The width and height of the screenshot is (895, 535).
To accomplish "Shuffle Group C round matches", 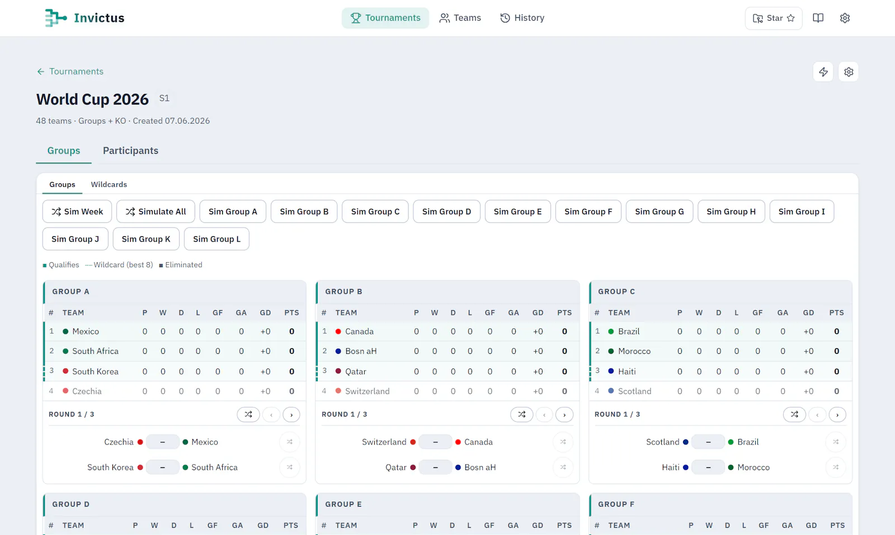I will pos(794,414).
